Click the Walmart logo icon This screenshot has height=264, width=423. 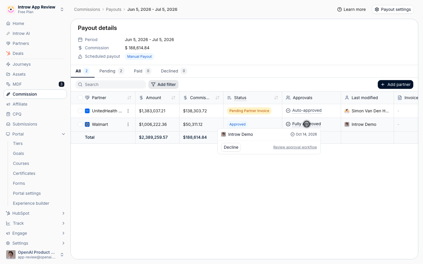[x=87, y=124]
